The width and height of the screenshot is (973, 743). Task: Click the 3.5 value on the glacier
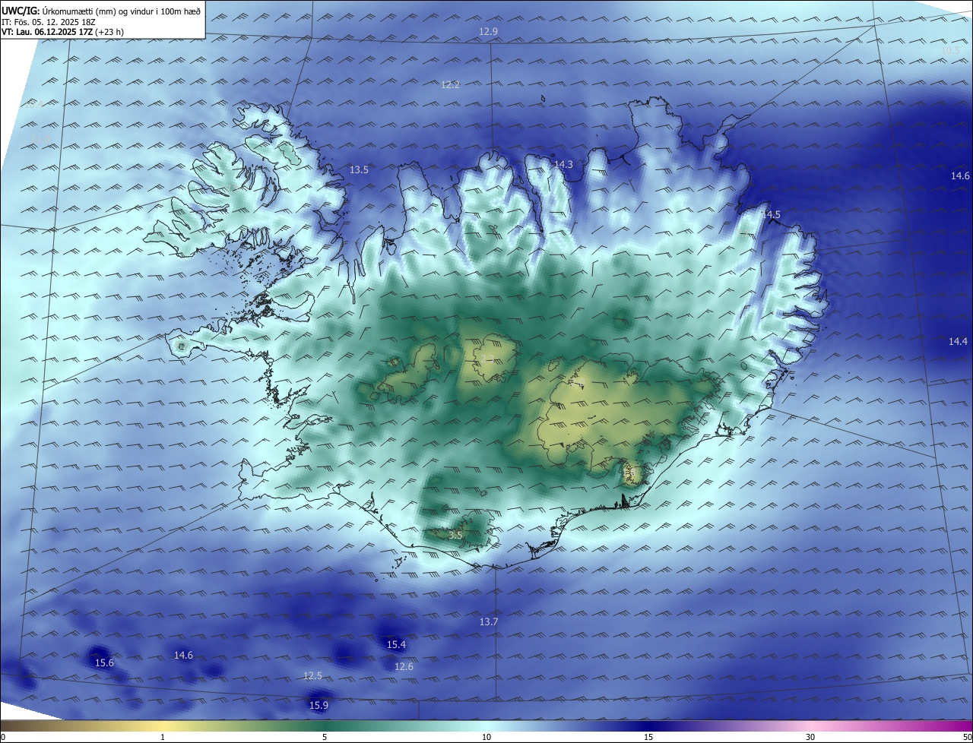[x=455, y=536]
